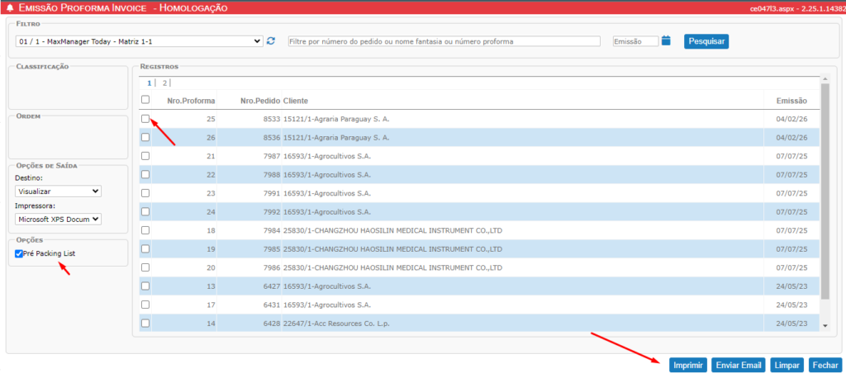This screenshot has width=846, height=378.
Task: Click the refresh icon beside company dropdown
Action: (271, 40)
